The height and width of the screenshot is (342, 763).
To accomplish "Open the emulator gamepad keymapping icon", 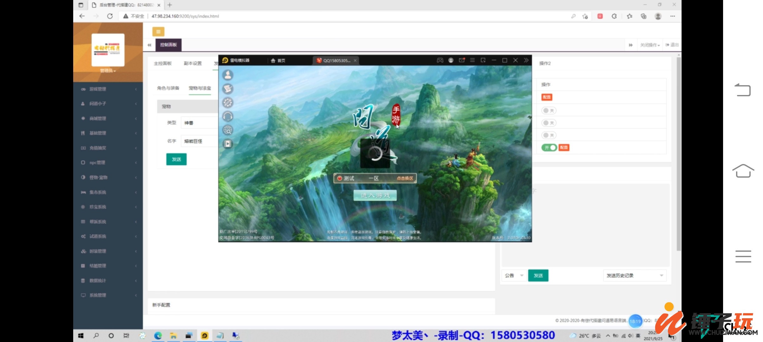I will click(x=440, y=60).
